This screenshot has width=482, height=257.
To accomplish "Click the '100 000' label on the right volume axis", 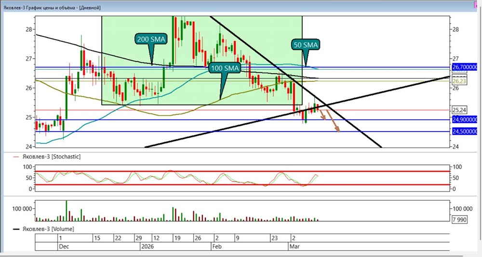I will coord(463,209).
